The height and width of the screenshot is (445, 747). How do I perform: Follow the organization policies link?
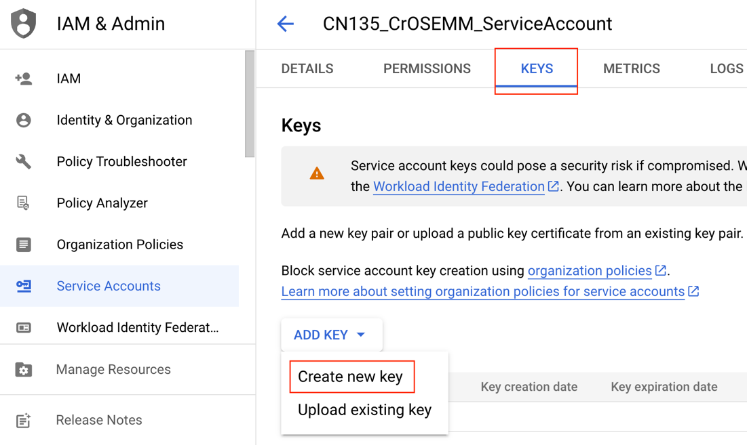590,271
